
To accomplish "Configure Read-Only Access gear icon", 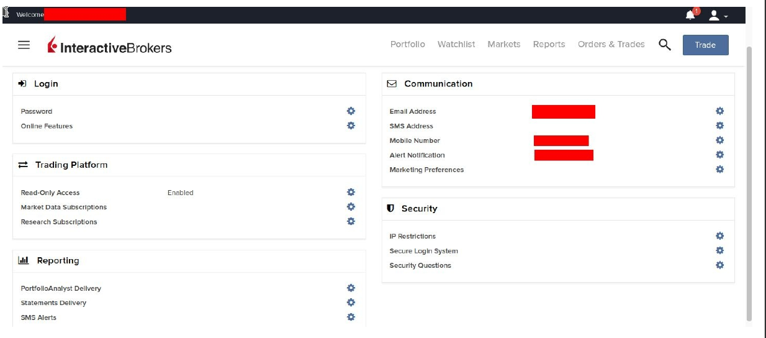I will [x=351, y=192].
